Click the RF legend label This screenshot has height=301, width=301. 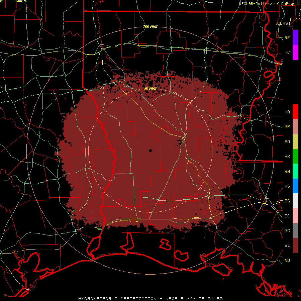tap(287, 37)
